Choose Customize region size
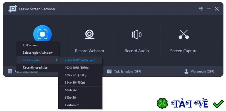Image resolution: width=226 pixels, height=111 pixels. click(x=80, y=105)
